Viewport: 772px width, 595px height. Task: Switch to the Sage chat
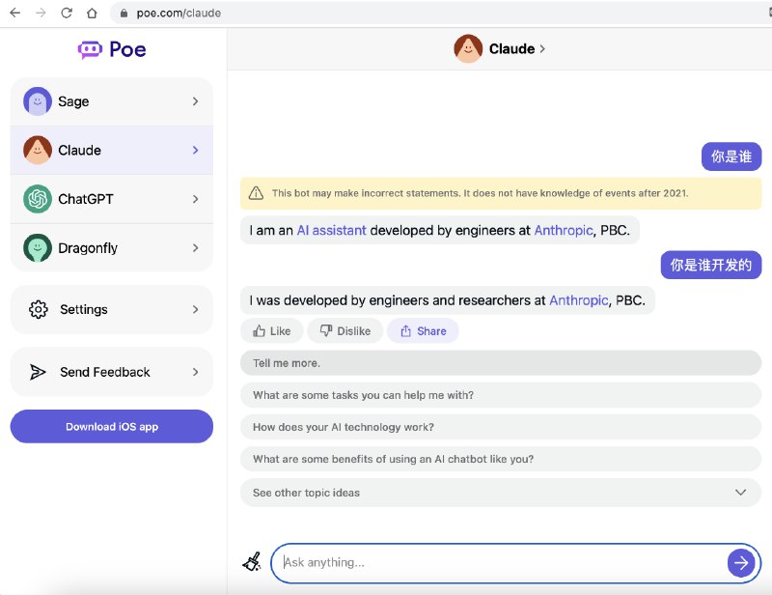[x=112, y=101]
